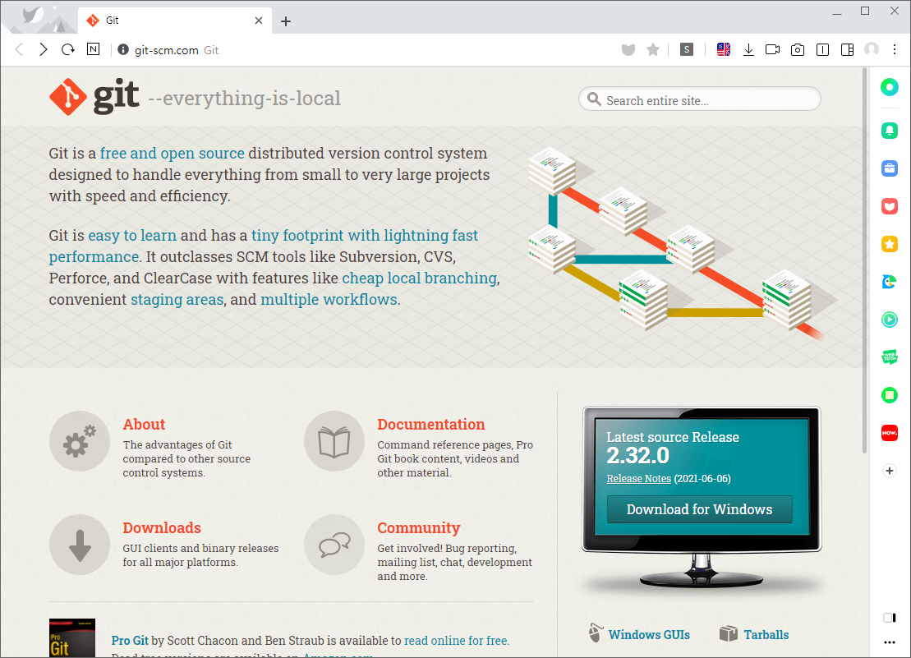
Task: Open the blue parrot-like sidebar icon
Action: coord(890,282)
